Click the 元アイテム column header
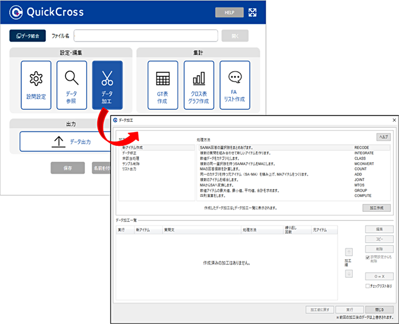 click(x=324, y=229)
